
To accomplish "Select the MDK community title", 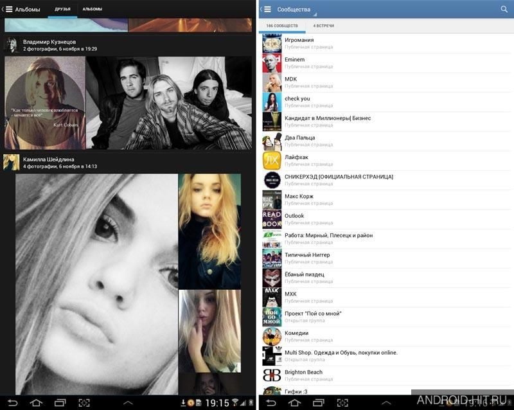I will coord(291,79).
